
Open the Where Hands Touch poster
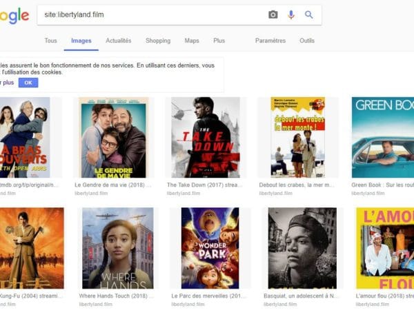pos(117,248)
